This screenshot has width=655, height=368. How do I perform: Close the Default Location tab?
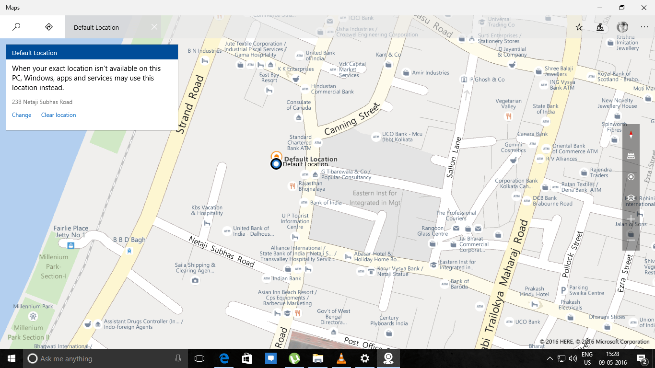(154, 27)
